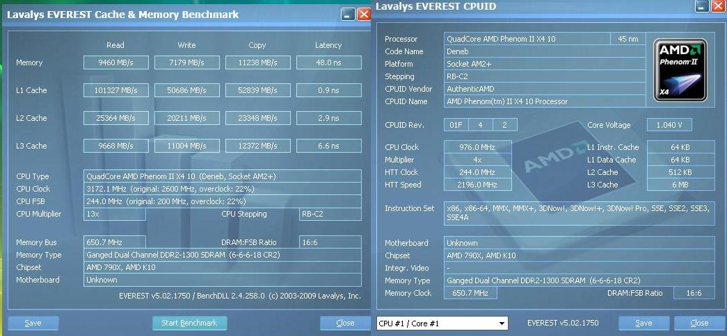Click Memory Latency value 48.0 ns

pos(329,63)
